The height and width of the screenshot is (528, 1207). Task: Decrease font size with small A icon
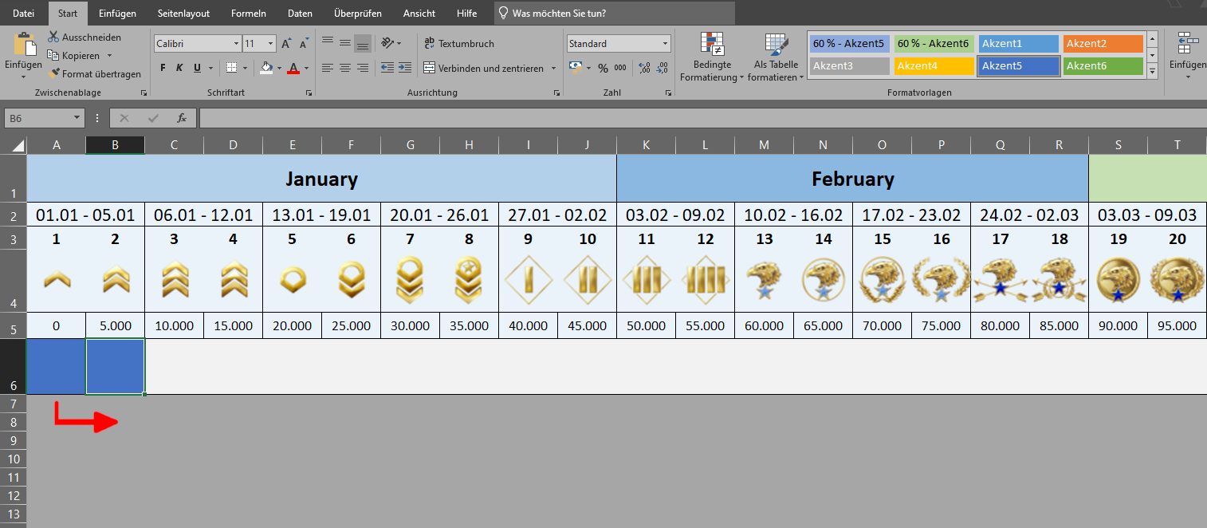pyautogui.click(x=304, y=44)
